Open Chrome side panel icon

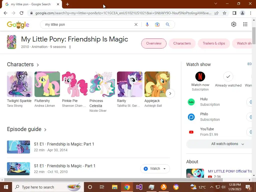pyautogui.click(x=234, y=13)
